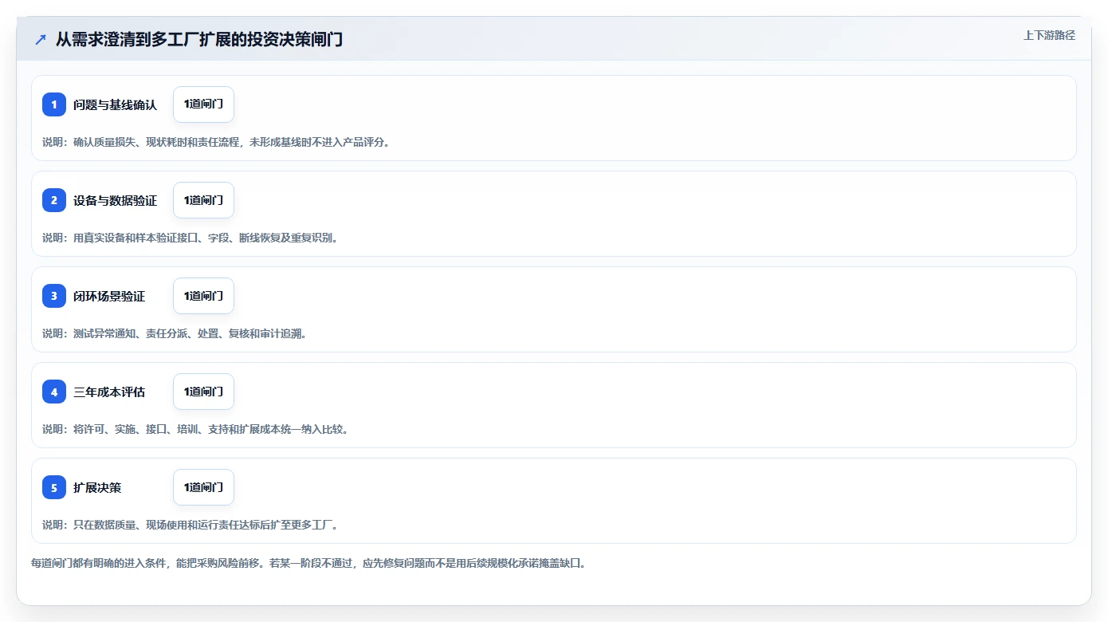Screen dimensions: 1108x622
Task: Click description starting 将许可、实施
Action: pyautogui.click(x=195, y=429)
